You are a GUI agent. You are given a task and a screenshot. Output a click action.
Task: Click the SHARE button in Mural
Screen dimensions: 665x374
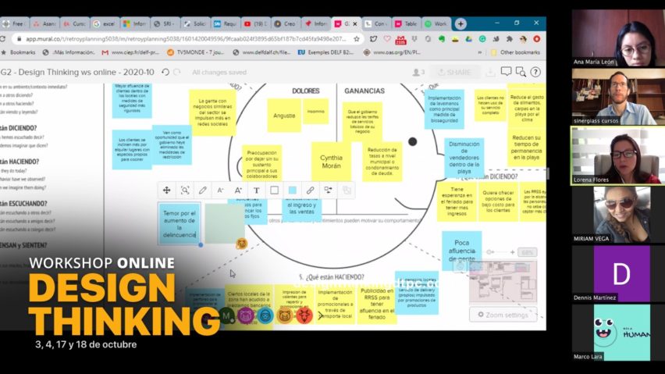454,73
